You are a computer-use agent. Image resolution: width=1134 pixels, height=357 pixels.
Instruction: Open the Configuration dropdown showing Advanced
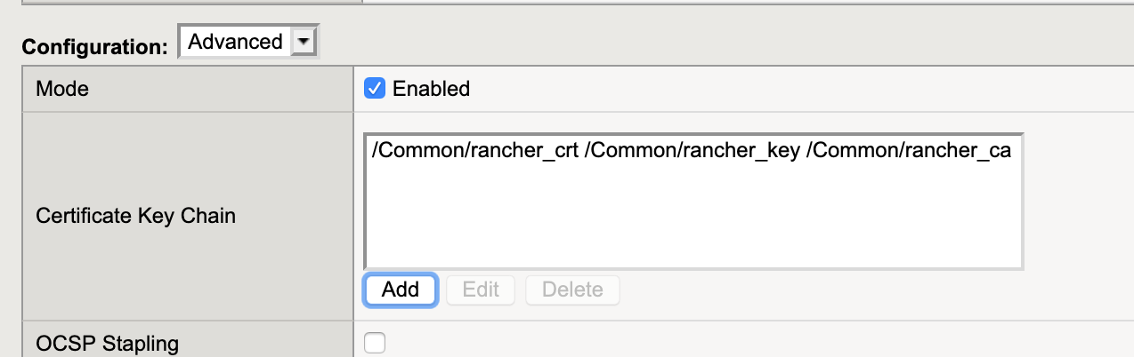pyautogui.click(x=248, y=42)
